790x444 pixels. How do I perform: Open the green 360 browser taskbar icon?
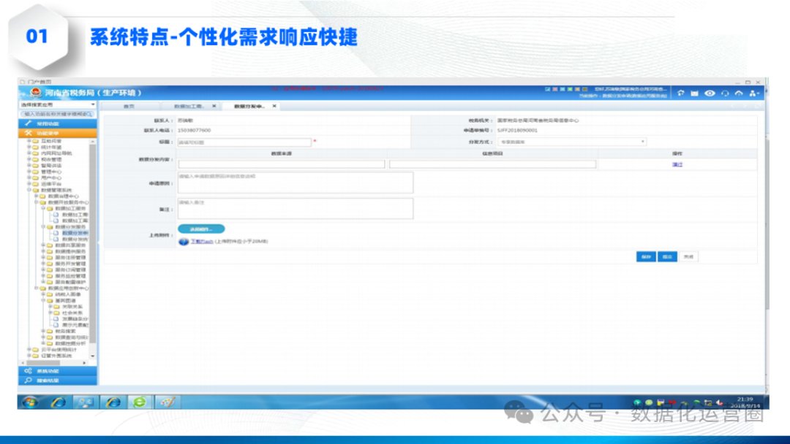[140, 402]
